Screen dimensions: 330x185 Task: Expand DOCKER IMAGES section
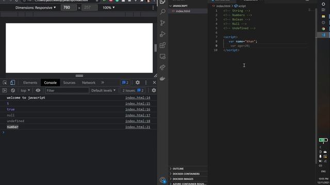(x=188, y=179)
